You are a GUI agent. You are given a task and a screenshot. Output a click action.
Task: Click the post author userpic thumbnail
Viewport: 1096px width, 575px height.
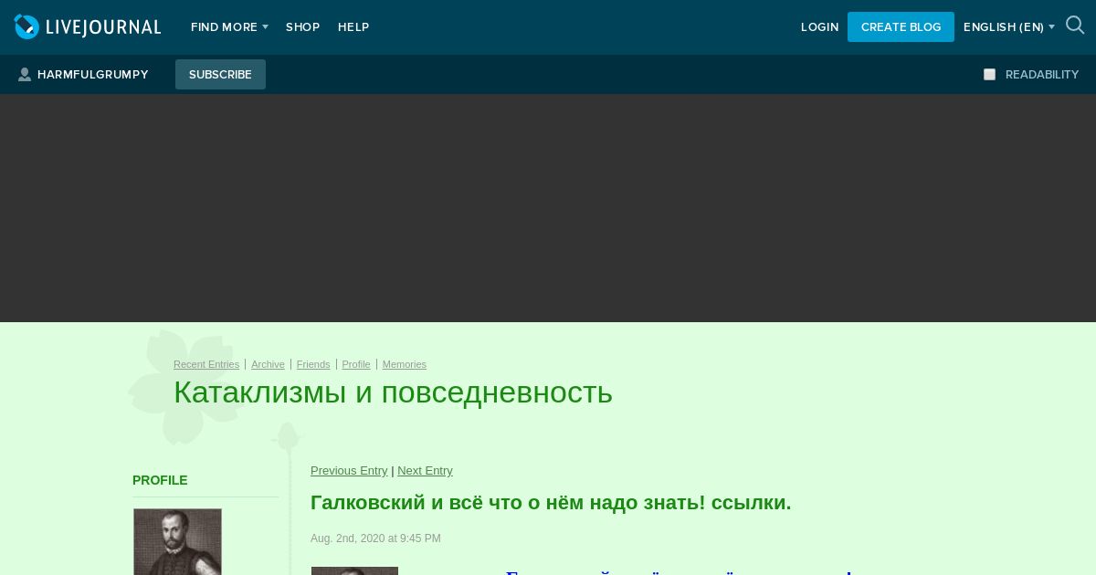tap(354, 570)
